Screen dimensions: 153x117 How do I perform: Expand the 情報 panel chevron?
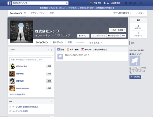[x=52, y=102]
